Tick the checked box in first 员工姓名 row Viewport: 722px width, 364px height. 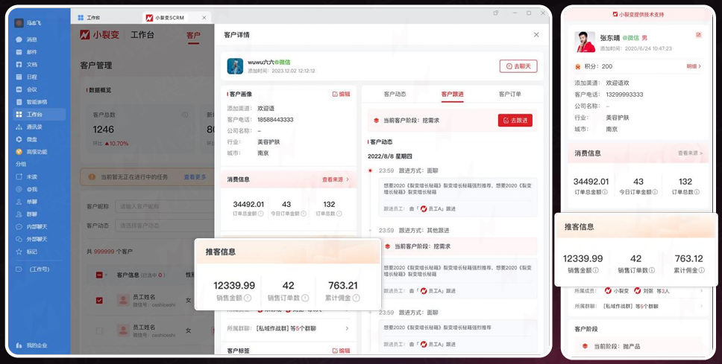pos(100,301)
